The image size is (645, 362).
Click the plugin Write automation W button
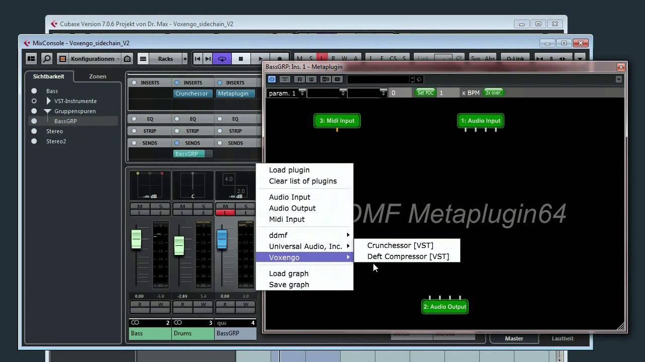coord(311,79)
